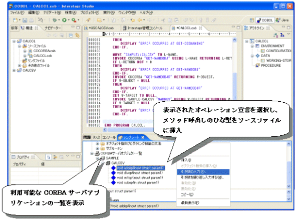
Task: Open the New file dropdown arrow
Action: (20, 20)
